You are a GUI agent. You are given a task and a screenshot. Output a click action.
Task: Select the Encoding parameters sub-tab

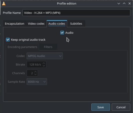pyautogui.click(x=22, y=47)
